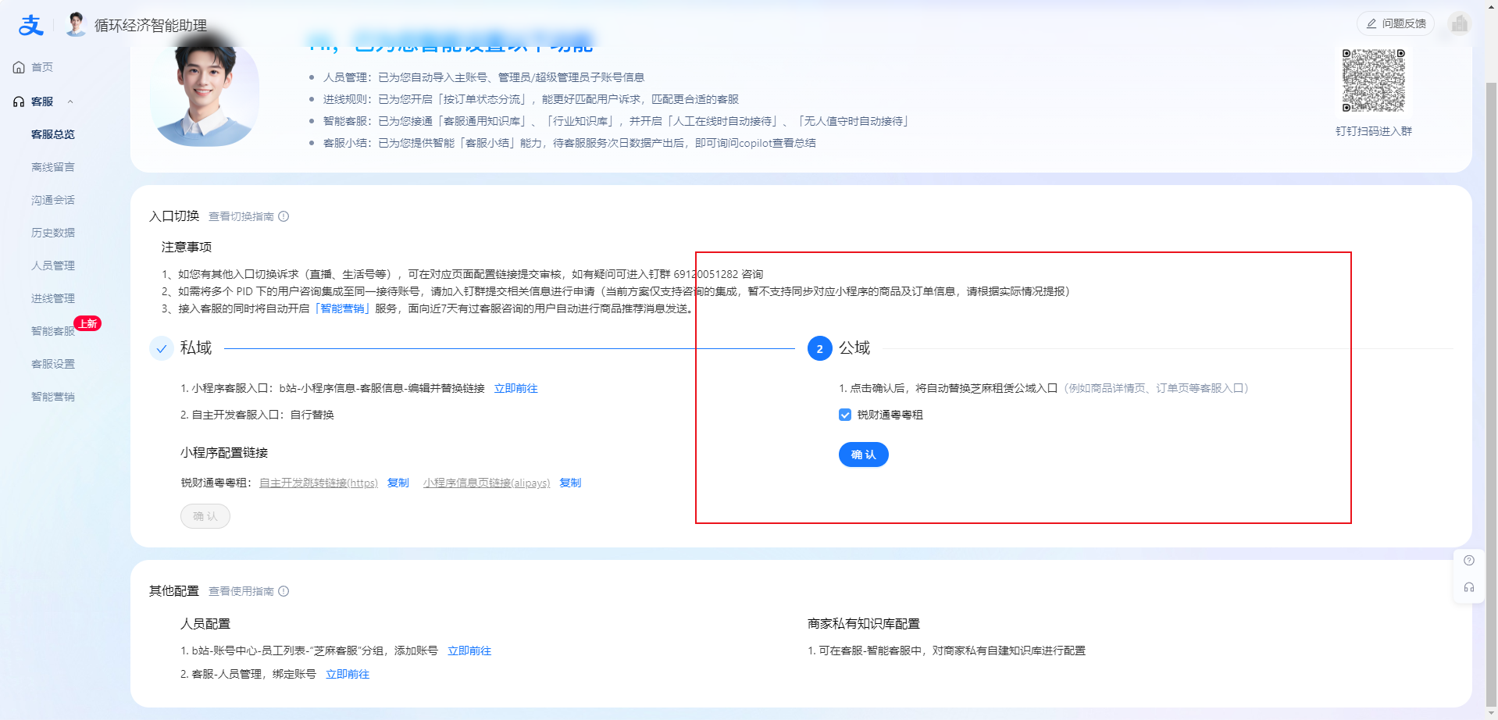Click info icon beside 查看使用指南
The width and height of the screenshot is (1498, 720).
[284, 592]
